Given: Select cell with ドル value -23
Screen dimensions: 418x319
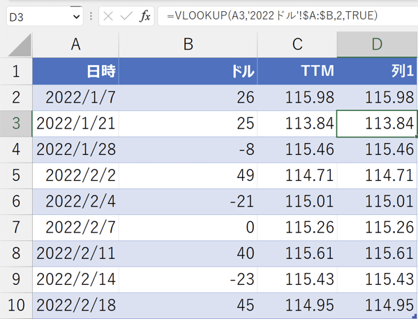Looking at the screenshot, I should [x=188, y=279].
